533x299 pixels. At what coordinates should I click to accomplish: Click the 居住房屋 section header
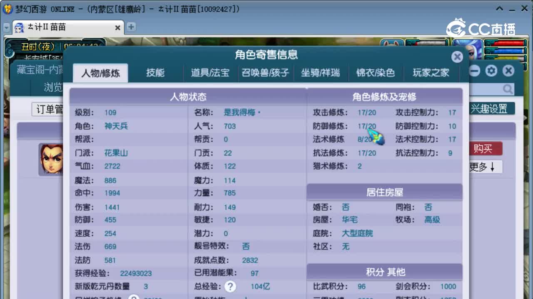tap(384, 193)
